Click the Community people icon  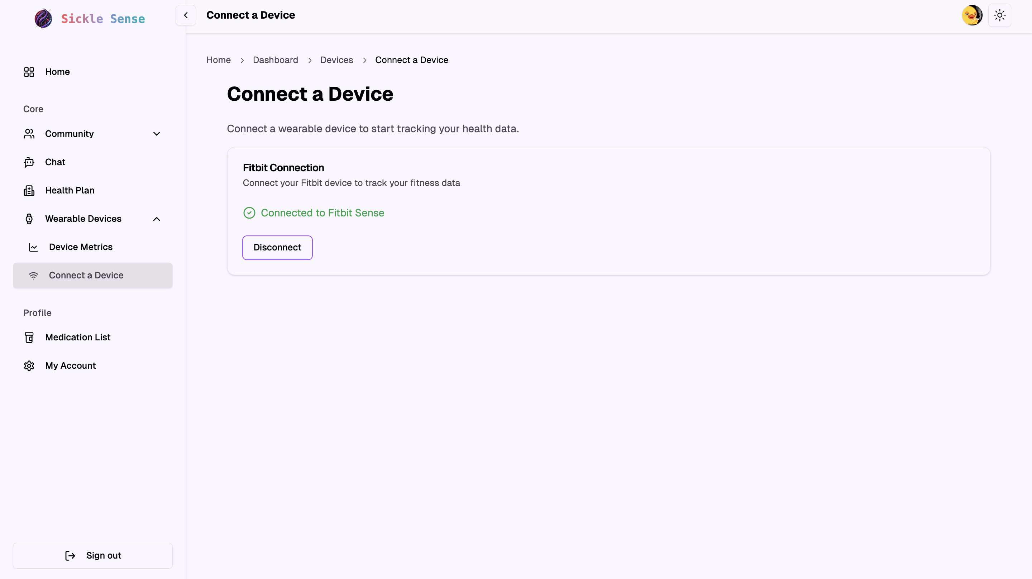29,134
